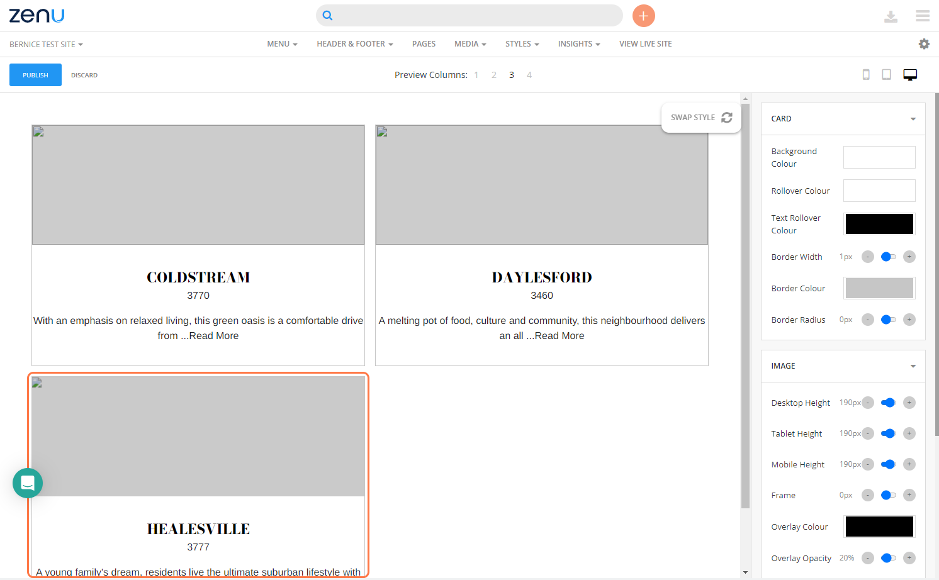Open the MENU dropdown
939x580 pixels.
coord(282,44)
